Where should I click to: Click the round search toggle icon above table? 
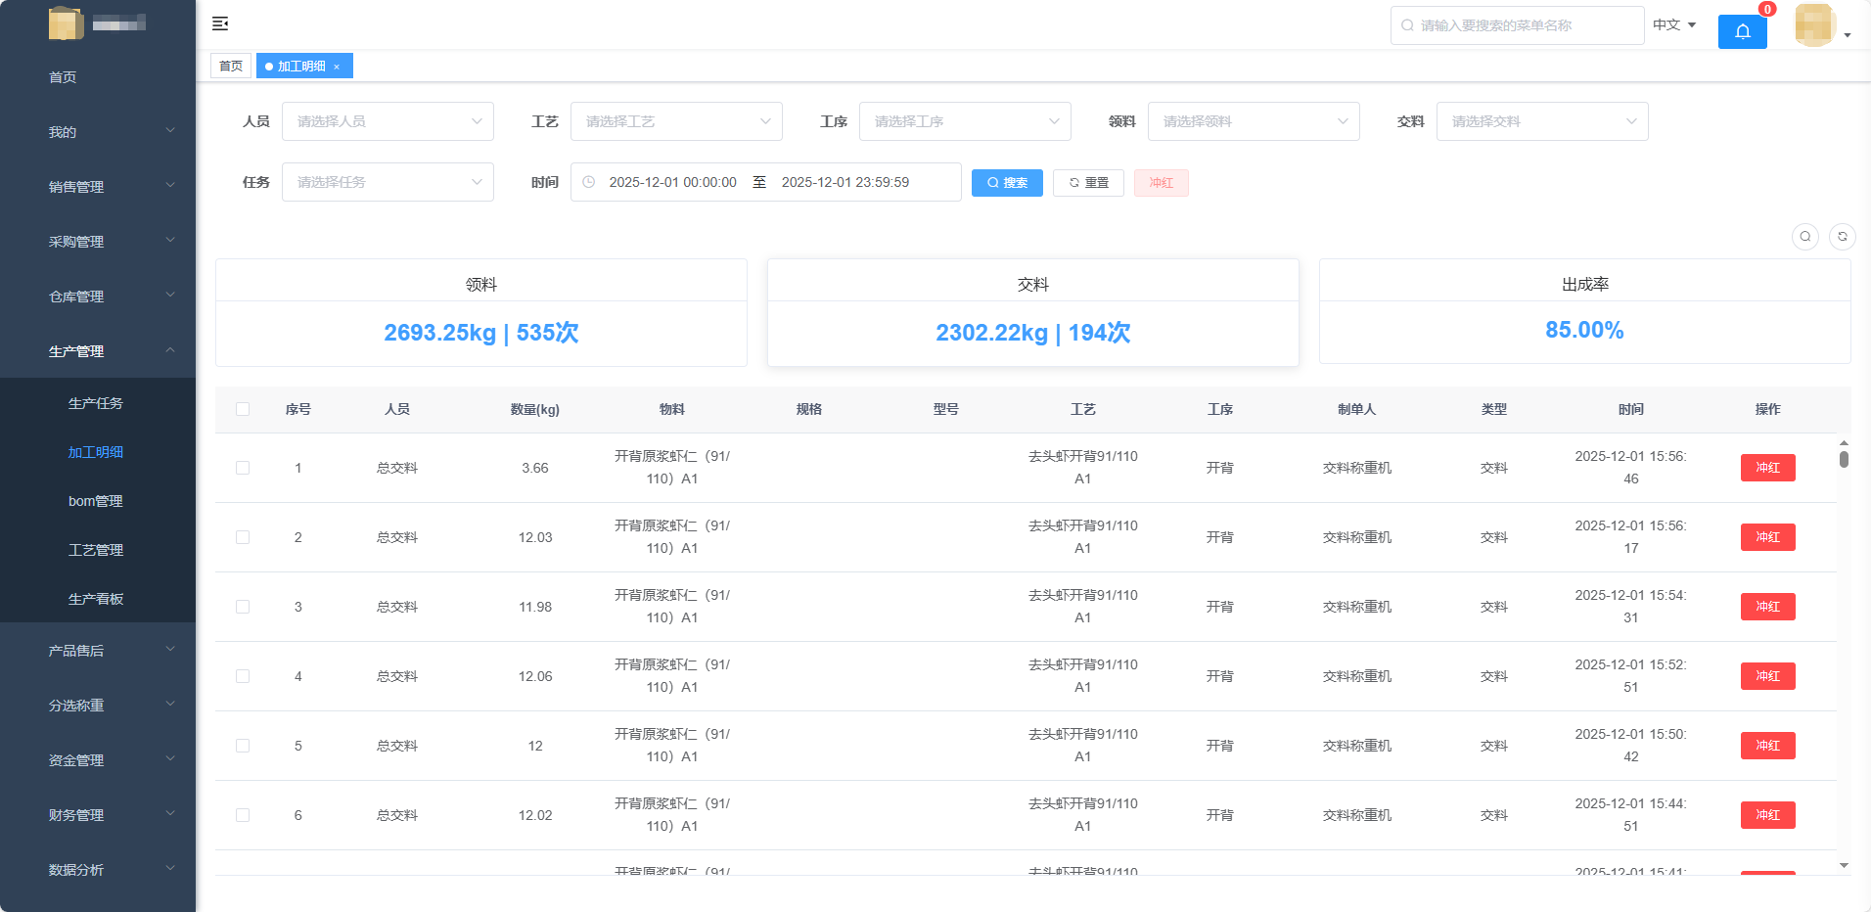click(x=1804, y=237)
